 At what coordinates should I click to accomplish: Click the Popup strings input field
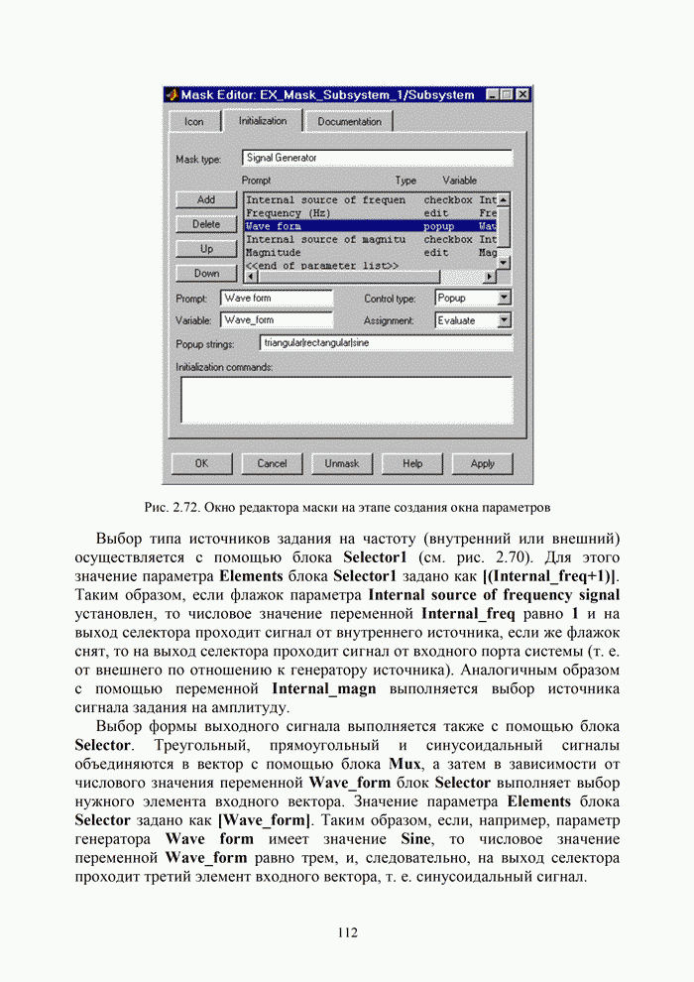click(x=385, y=343)
